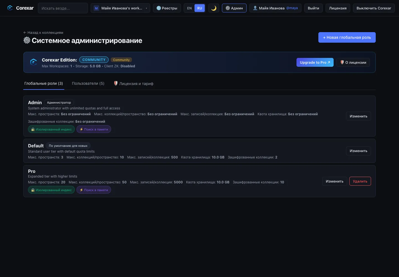Click the Corexar Edition logo icon
The height and width of the screenshot is (277, 399).
34,62
